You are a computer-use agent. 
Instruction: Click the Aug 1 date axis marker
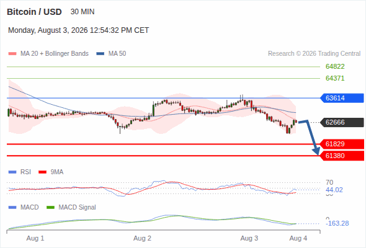(35, 238)
